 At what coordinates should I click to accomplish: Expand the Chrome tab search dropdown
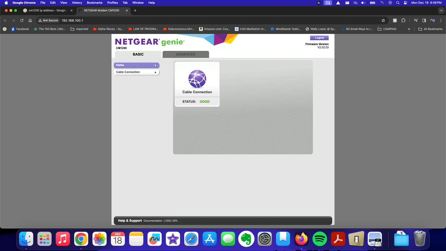pyautogui.click(x=441, y=11)
